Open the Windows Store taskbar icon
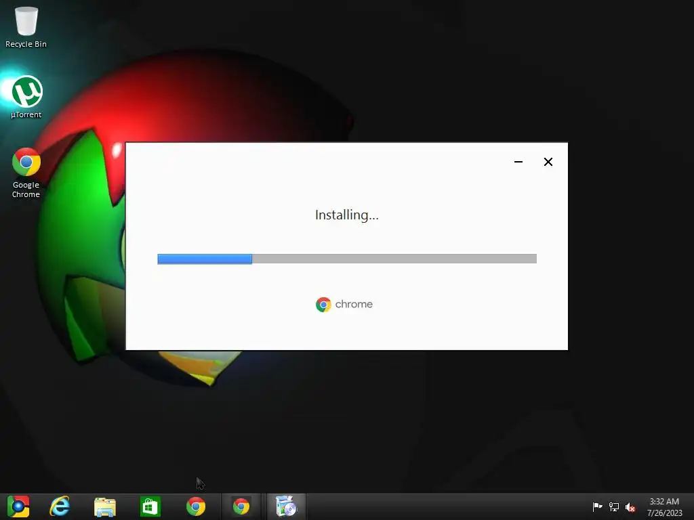Viewport: 694px width, 520px height. (x=150, y=506)
